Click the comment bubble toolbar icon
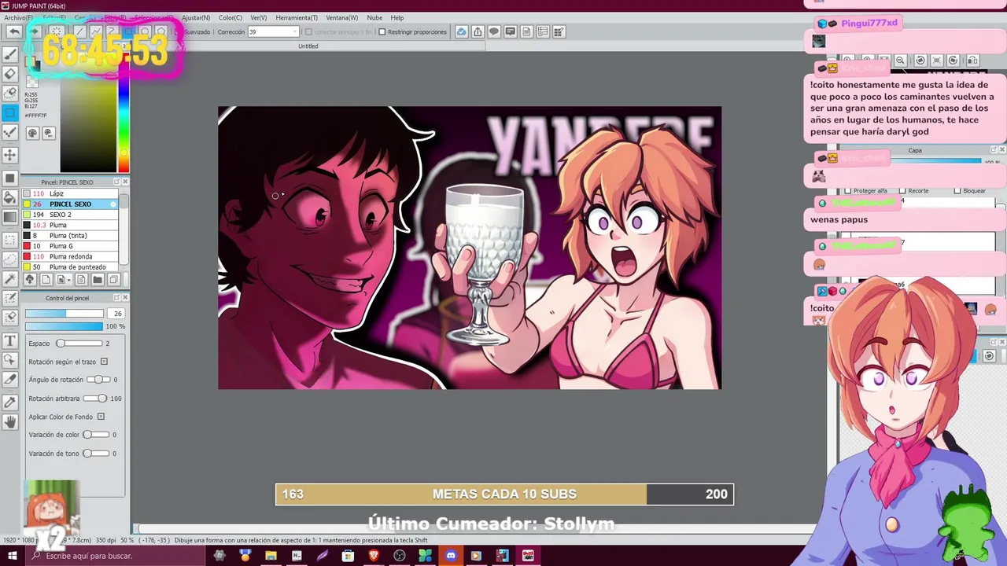1007x566 pixels. point(494,31)
